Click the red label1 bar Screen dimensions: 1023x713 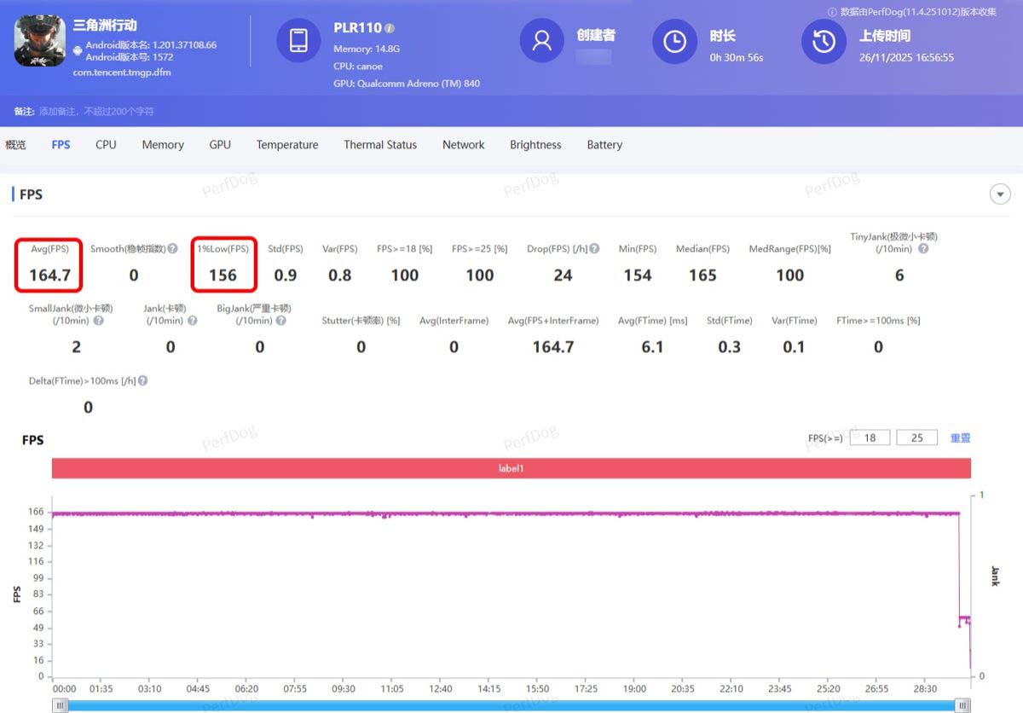point(511,468)
